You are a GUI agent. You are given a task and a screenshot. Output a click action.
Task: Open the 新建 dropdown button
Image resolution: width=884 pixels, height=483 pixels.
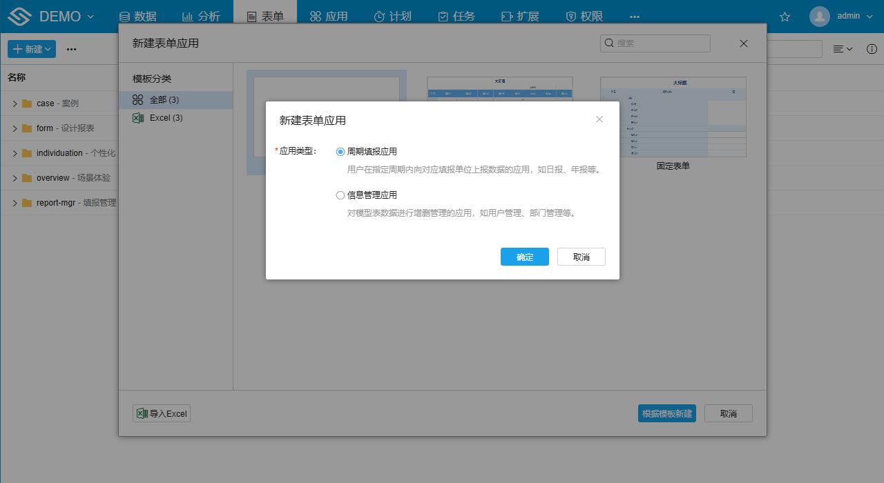point(31,49)
